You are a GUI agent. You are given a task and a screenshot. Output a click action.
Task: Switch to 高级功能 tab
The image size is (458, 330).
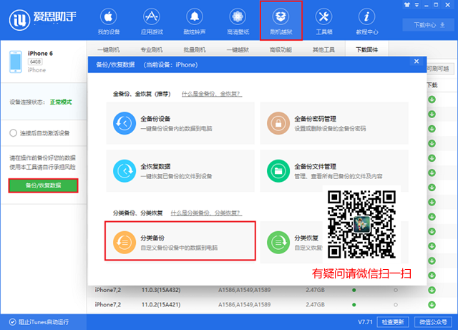[281, 49]
